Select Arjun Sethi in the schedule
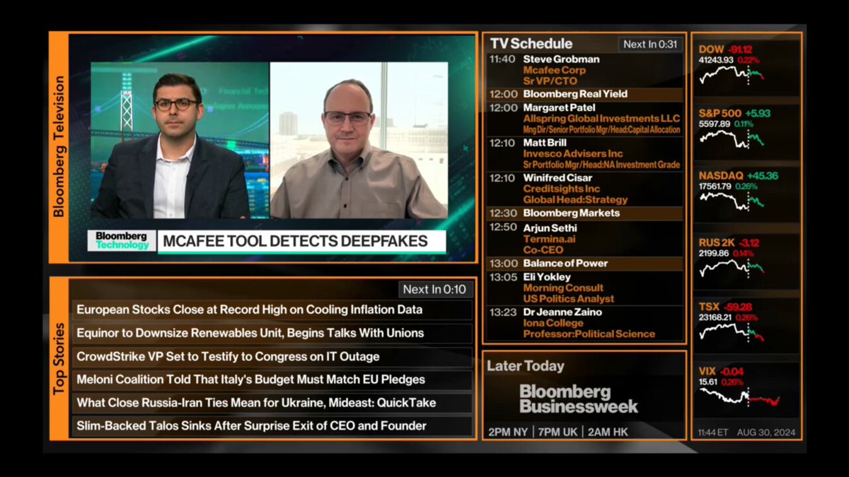Screen dimensions: 849x477 pyautogui.click(x=550, y=228)
